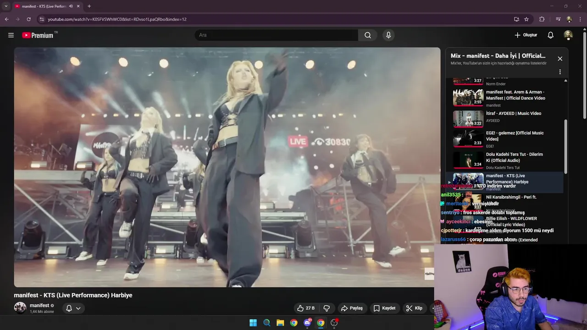Viewport: 587px width, 330px height.
Task: Open Dolu Kadehi Ters Tut - Dilerim Ki
Action: [x=504, y=160]
